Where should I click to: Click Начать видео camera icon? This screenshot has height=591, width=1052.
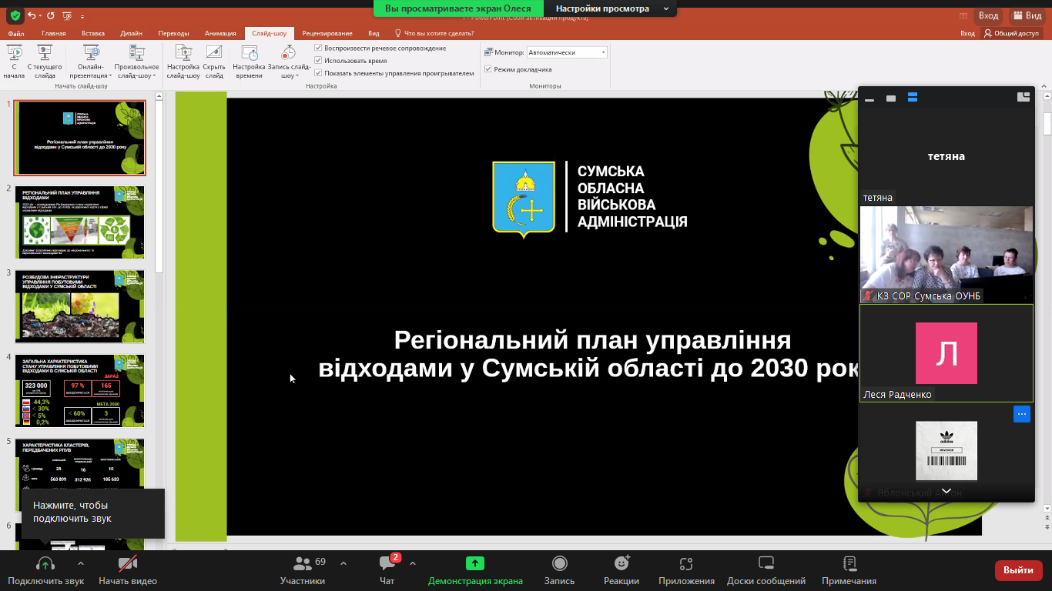coord(127,564)
